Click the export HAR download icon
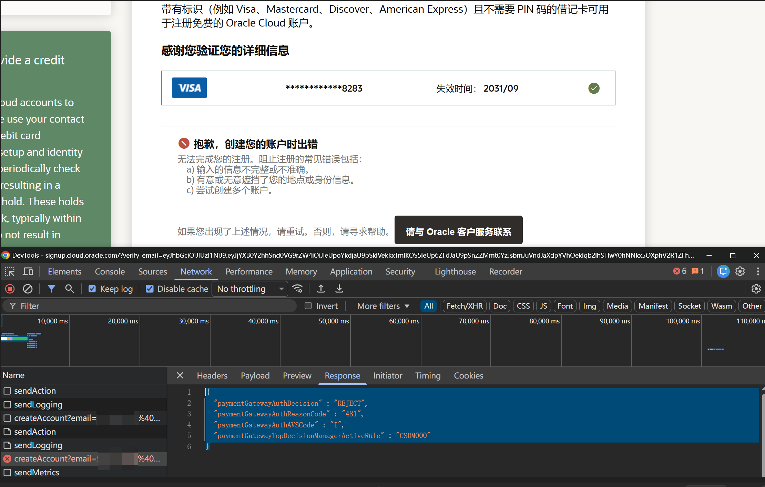Viewport: 765px width, 487px height. tap(339, 289)
